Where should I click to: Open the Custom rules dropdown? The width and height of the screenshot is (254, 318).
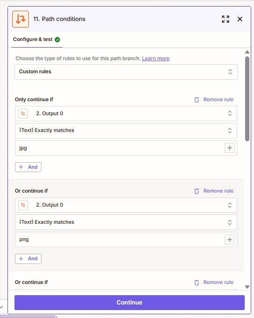click(x=126, y=72)
